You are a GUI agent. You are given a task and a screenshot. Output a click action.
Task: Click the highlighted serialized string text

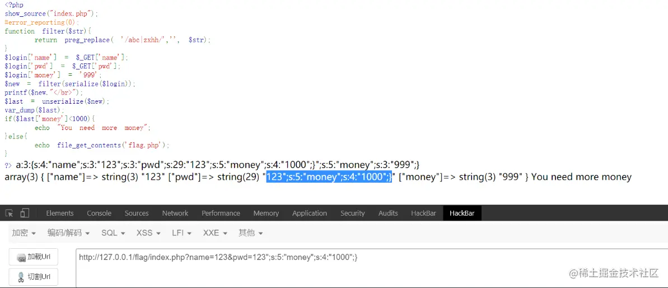[x=329, y=177]
